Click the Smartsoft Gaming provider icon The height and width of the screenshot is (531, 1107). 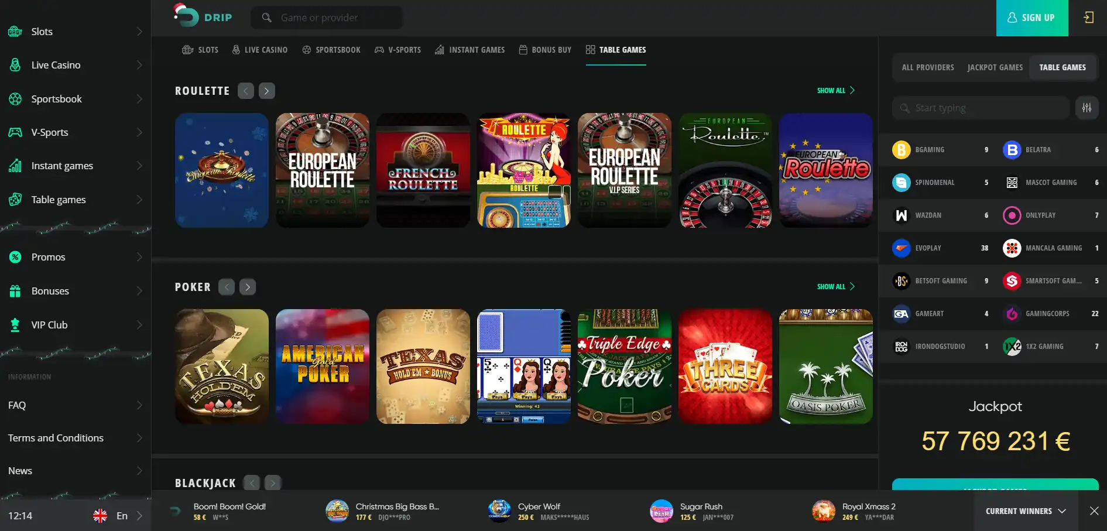click(1012, 281)
